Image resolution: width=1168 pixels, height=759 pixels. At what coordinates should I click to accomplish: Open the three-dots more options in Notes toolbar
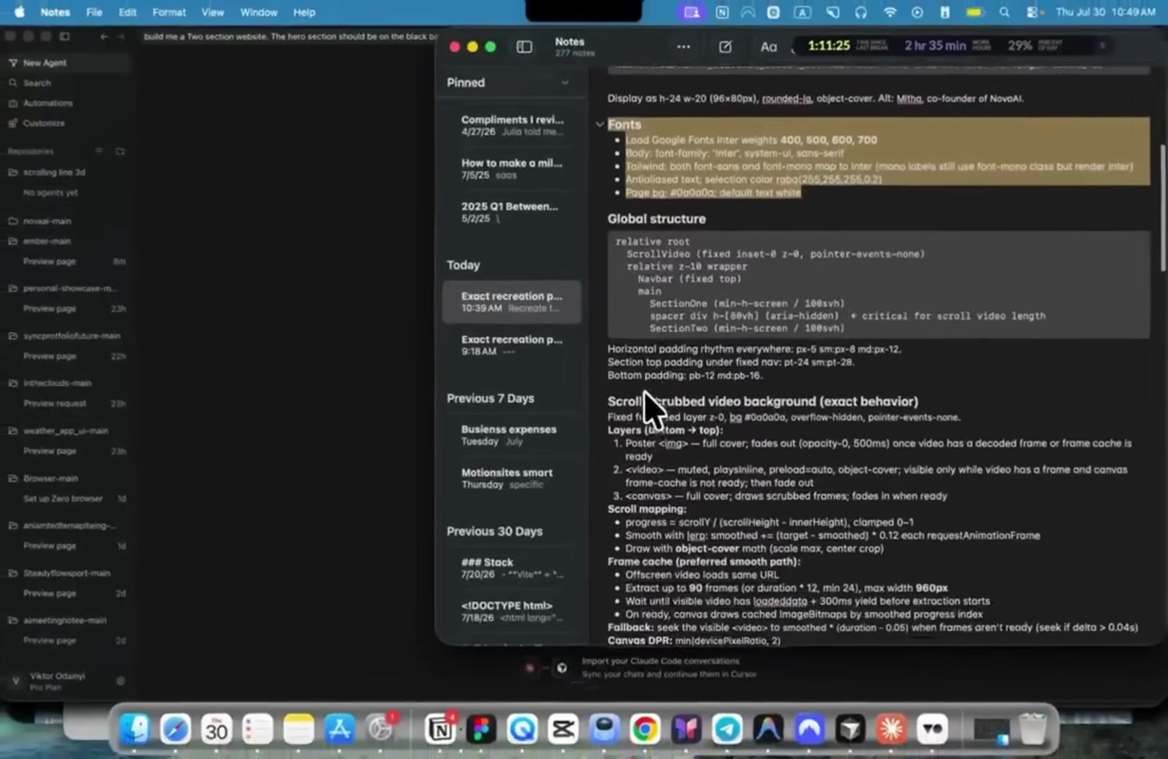[683, 46]
